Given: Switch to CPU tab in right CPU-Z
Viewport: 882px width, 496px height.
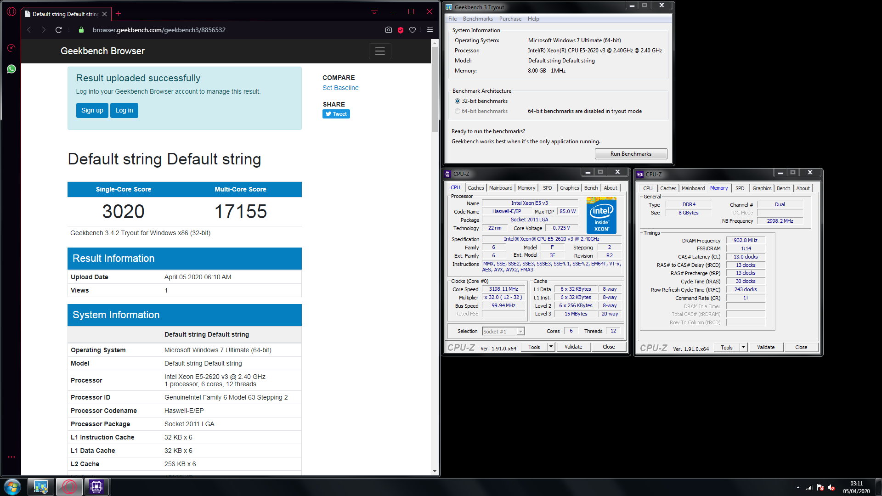Looking at the screenshot, I should click(648, 188).
